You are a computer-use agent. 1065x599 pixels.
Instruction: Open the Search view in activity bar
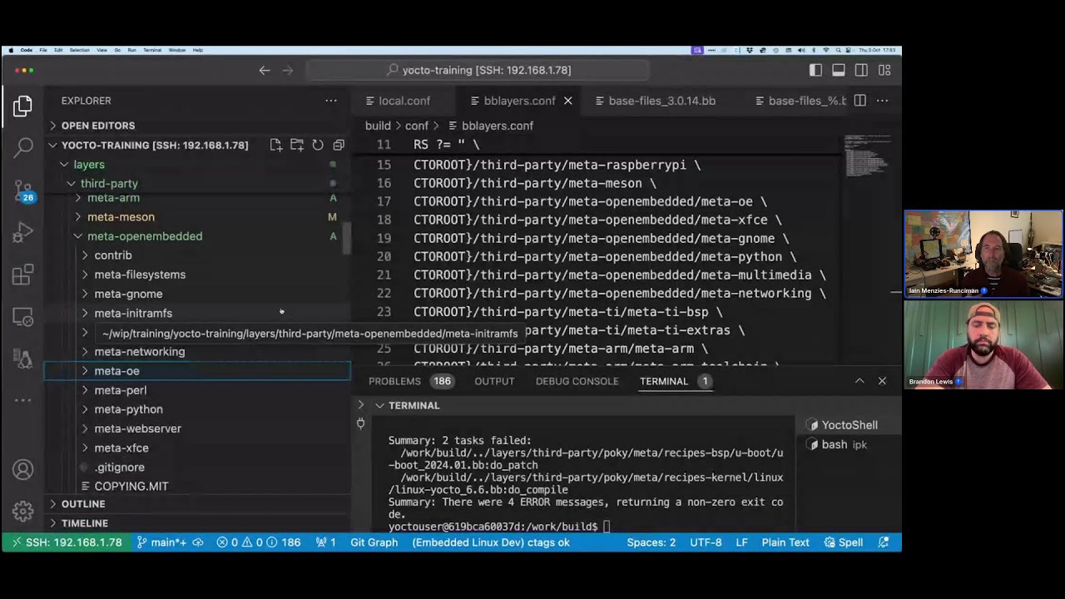(23, 148)
